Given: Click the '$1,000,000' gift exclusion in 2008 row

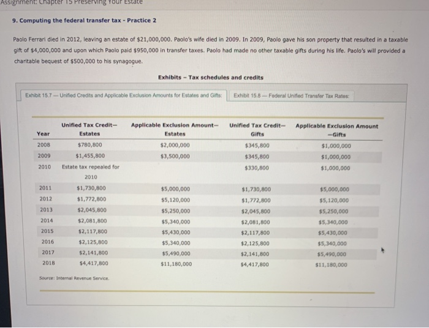Looking at the screenshot, I should [x=336, y=146].
